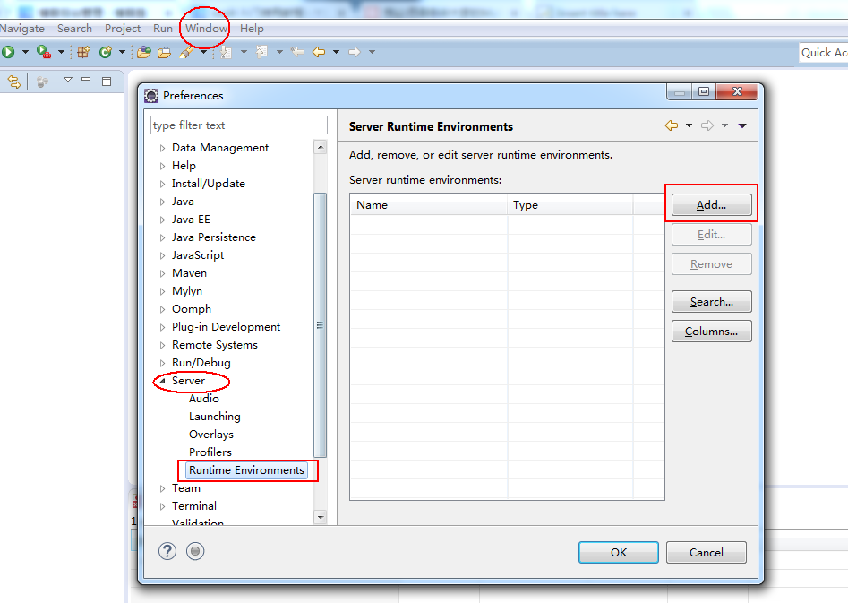The width and height of the screenshot is (848, 603).
Task: Expand the Data Management tree node
Action: point(162,148)
